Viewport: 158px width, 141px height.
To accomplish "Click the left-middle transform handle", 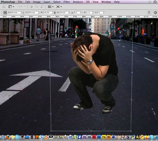I will pos(50,73).
